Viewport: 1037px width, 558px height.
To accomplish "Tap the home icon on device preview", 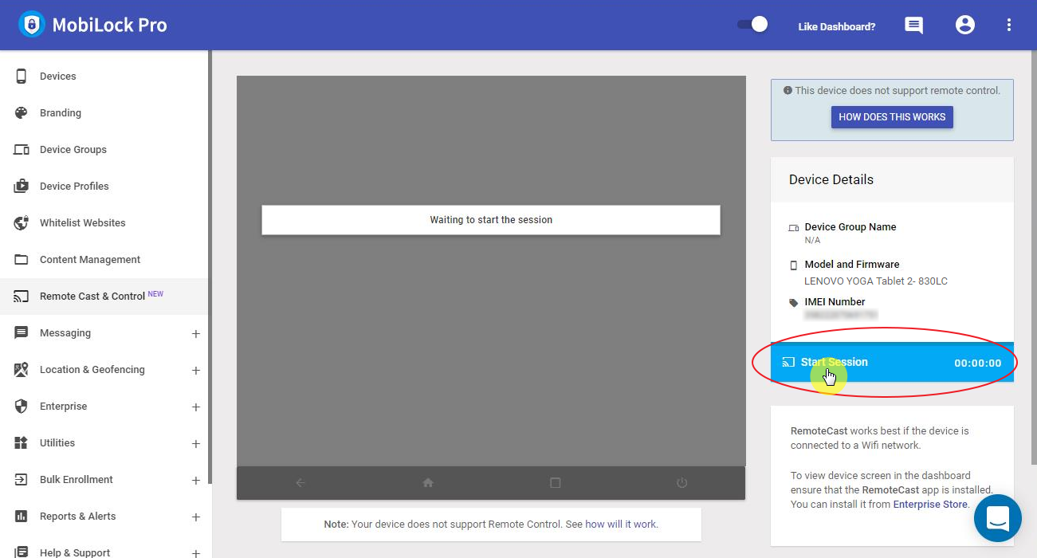I will click(428, 482).
